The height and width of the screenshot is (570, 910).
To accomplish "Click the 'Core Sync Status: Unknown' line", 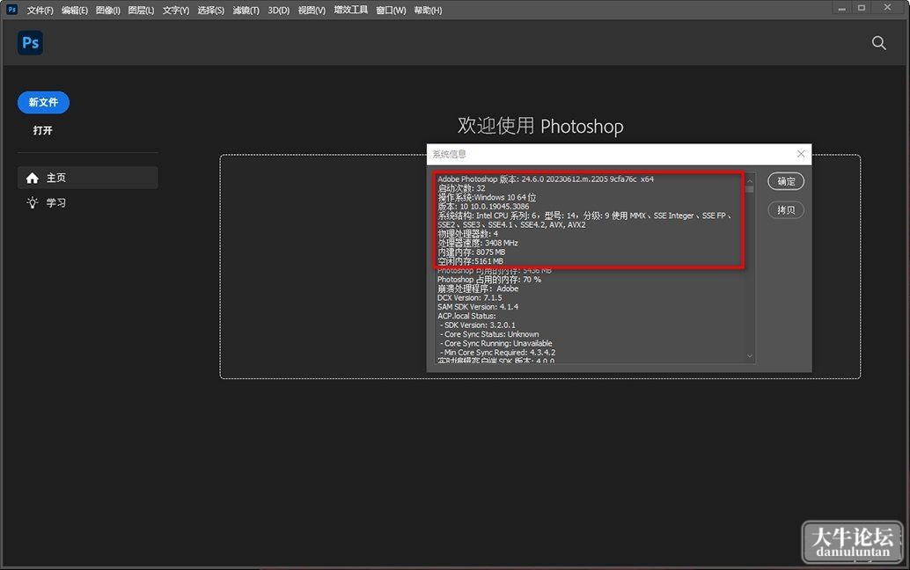I will (489, 334).
